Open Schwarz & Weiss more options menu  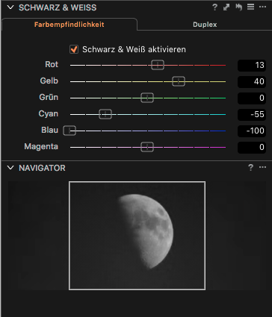coord(262,7)
